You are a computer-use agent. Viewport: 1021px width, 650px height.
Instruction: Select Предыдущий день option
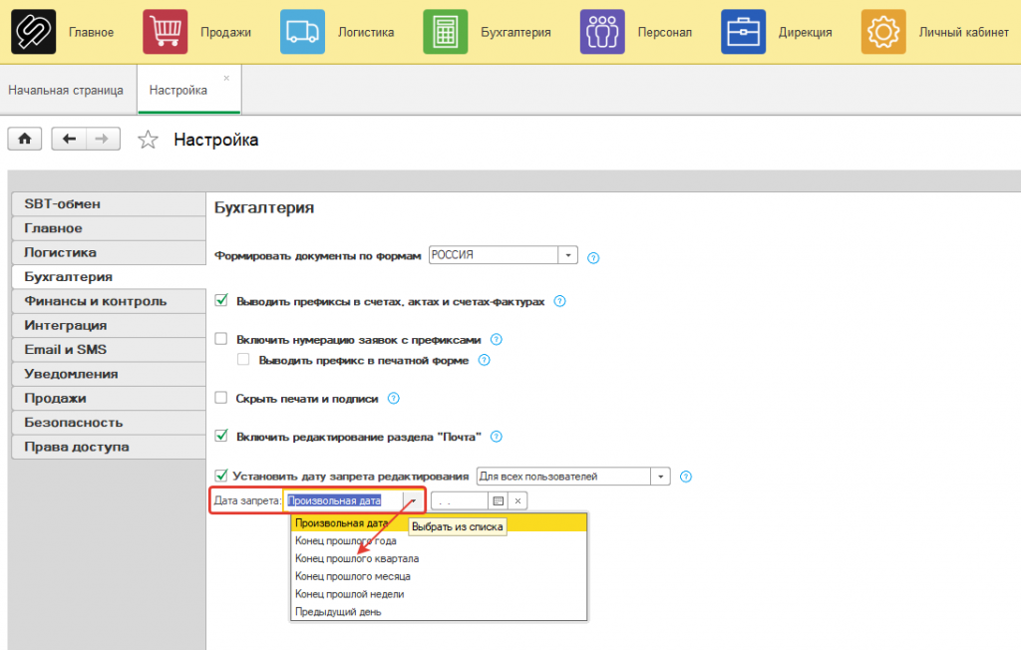(439, 611)
